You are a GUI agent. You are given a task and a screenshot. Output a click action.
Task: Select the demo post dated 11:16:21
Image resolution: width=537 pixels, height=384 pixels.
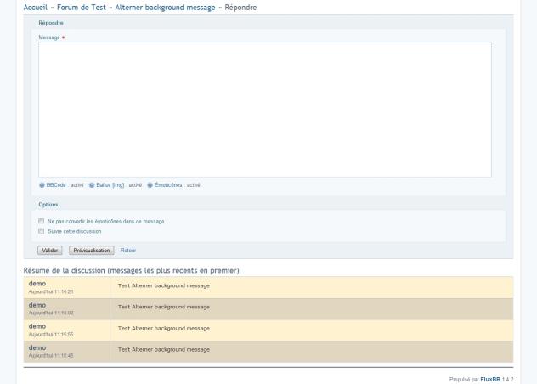click(37, 283)
